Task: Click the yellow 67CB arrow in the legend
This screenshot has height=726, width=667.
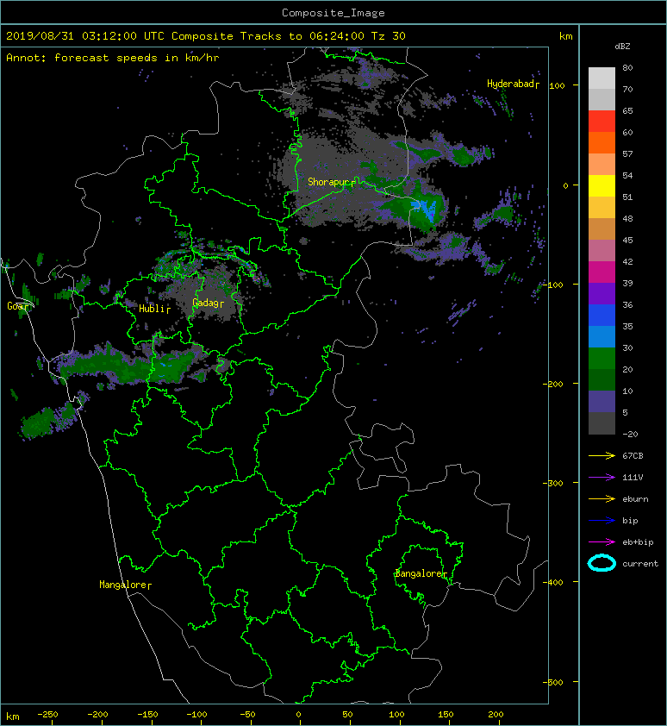Action: click(x=602, y=455)
